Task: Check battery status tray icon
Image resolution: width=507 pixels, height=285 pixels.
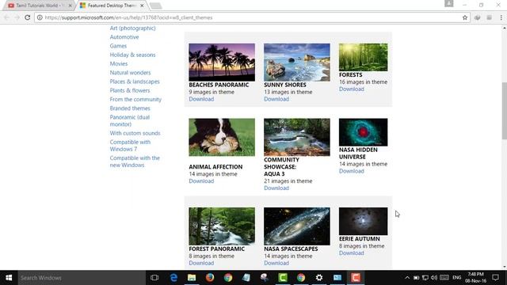Action: coord(417,278)
